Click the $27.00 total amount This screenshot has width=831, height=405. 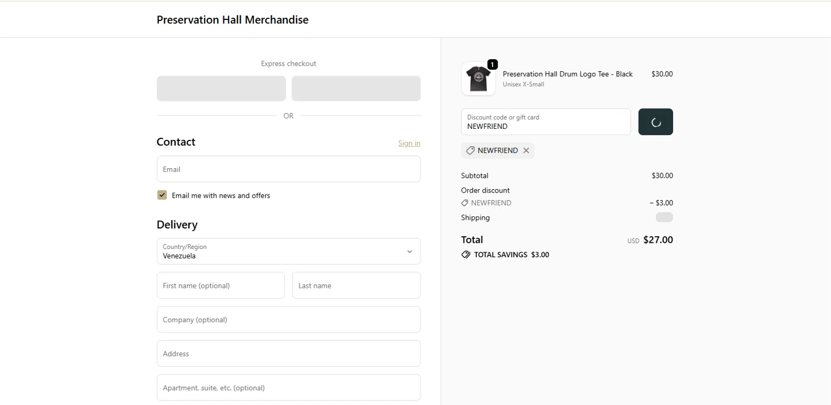(x=658, y=240)
